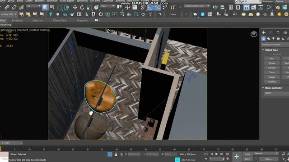This screenshot has width=289, height=162.
Task: Click the Edit Named Selection Sets icon
Action: 172,7
